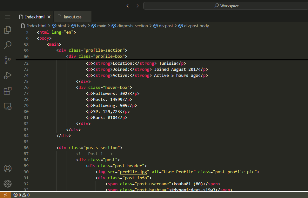Image resolution: width=308 pixels, height=198 pixels.
Task: Open the Run and Debug view
Action: click(x=8, y=76)
